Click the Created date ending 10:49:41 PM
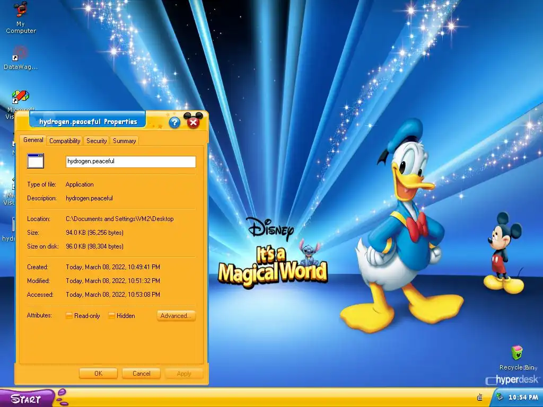Screen dimensions: 543x407 tap(113, 267)
